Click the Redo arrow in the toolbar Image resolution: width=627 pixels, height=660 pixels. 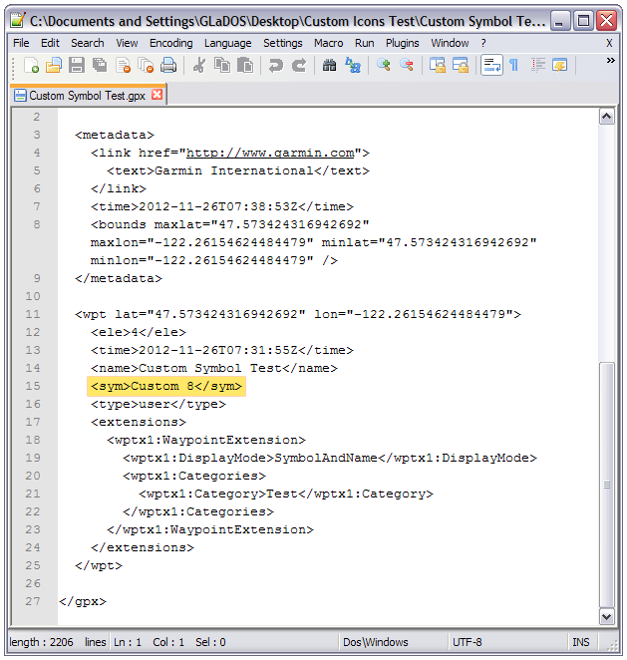tap(298, 66)
